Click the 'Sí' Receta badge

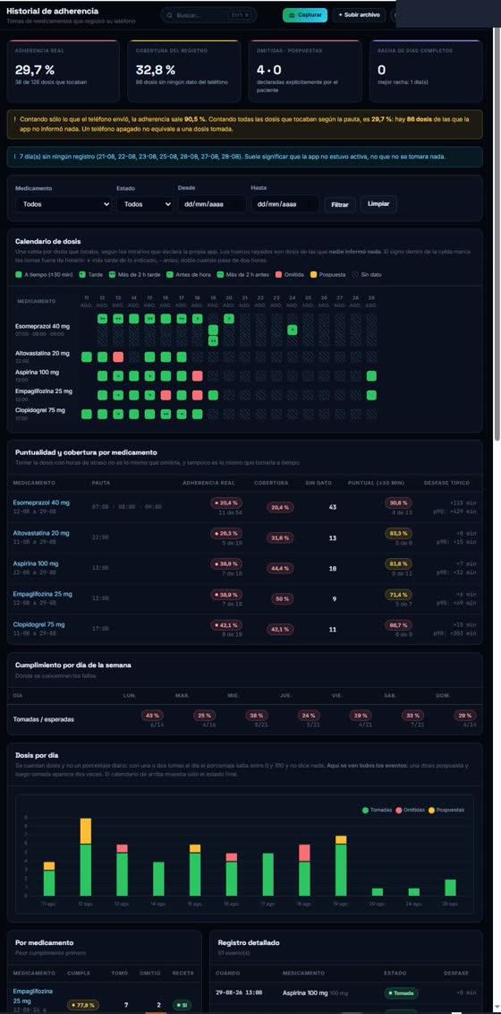click(x=183, y=1006)
